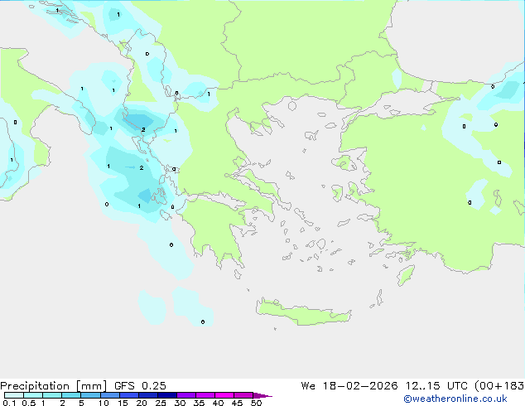Click the legend's overflow arrow above 50
This screenshot has height=406, width=525.
pos(262,395)
